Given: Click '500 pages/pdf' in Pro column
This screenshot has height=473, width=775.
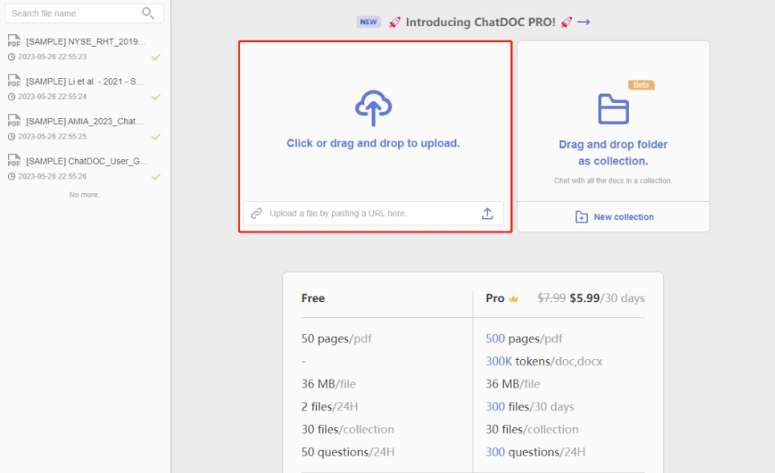Looking at the screenshot, I should click(x=524, y=339).
